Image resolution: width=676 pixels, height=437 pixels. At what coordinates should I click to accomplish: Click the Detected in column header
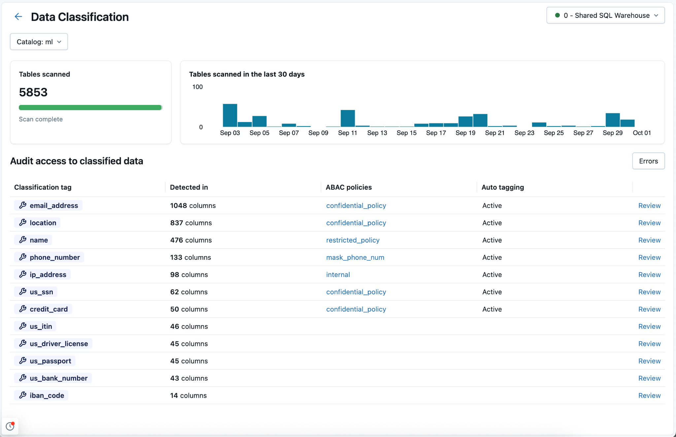tap(189, 187)
